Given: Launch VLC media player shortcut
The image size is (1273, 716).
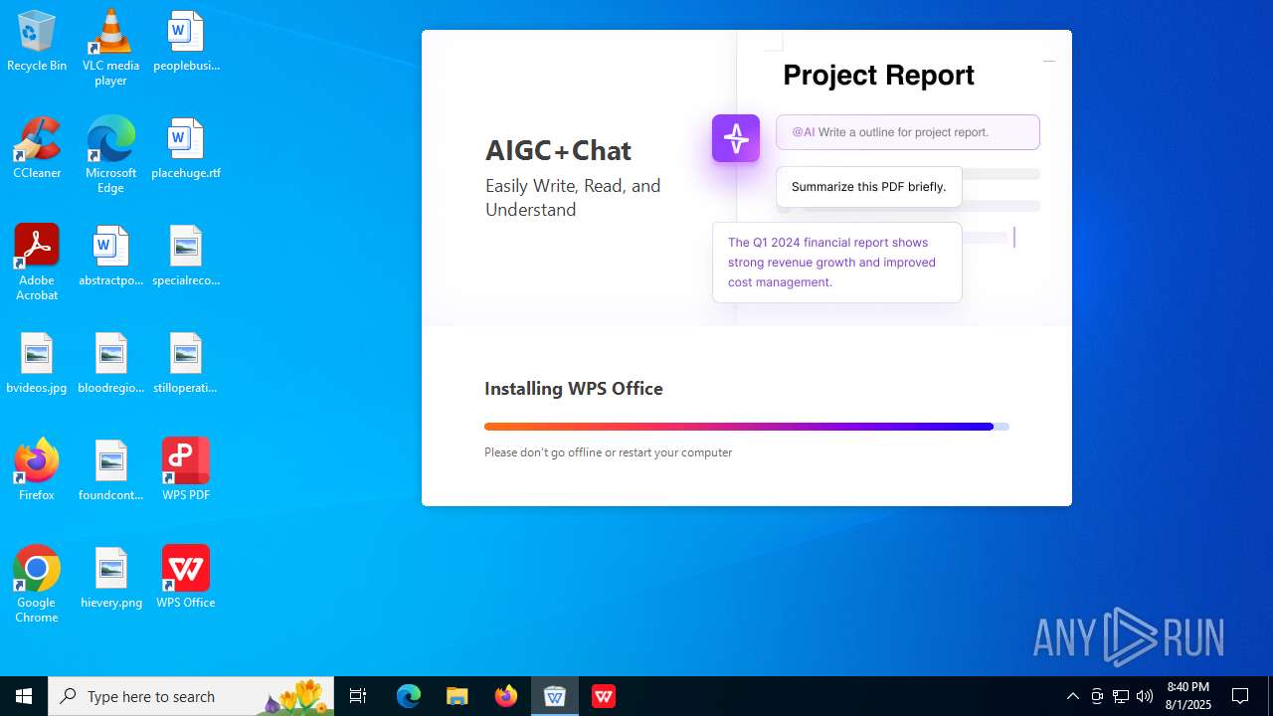Looking at the screenshot, I should 110,48.
